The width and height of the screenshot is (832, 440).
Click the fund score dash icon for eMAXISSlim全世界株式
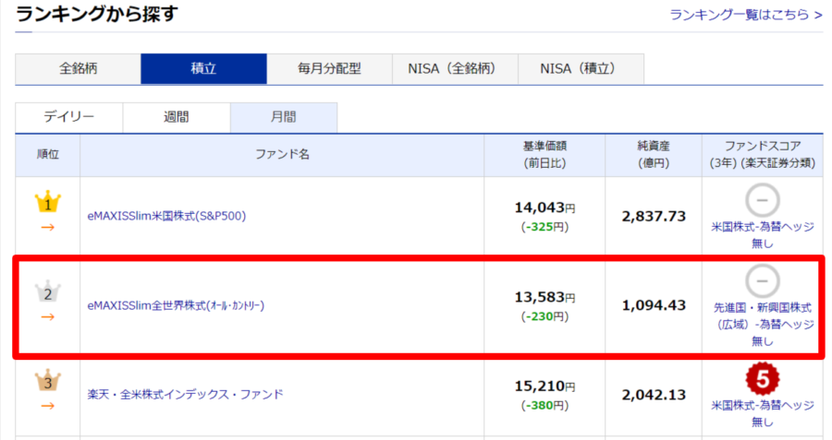tap(763, 281)
